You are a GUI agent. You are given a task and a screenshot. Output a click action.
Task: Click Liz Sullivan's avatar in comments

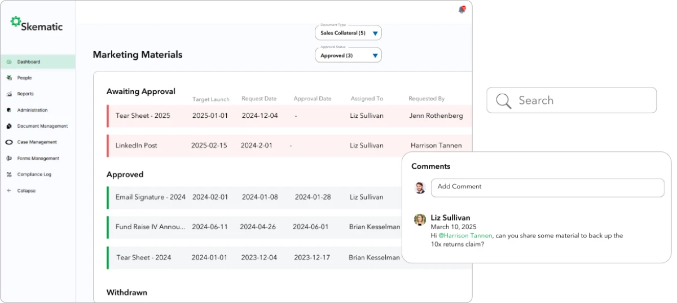coord(420,220)
